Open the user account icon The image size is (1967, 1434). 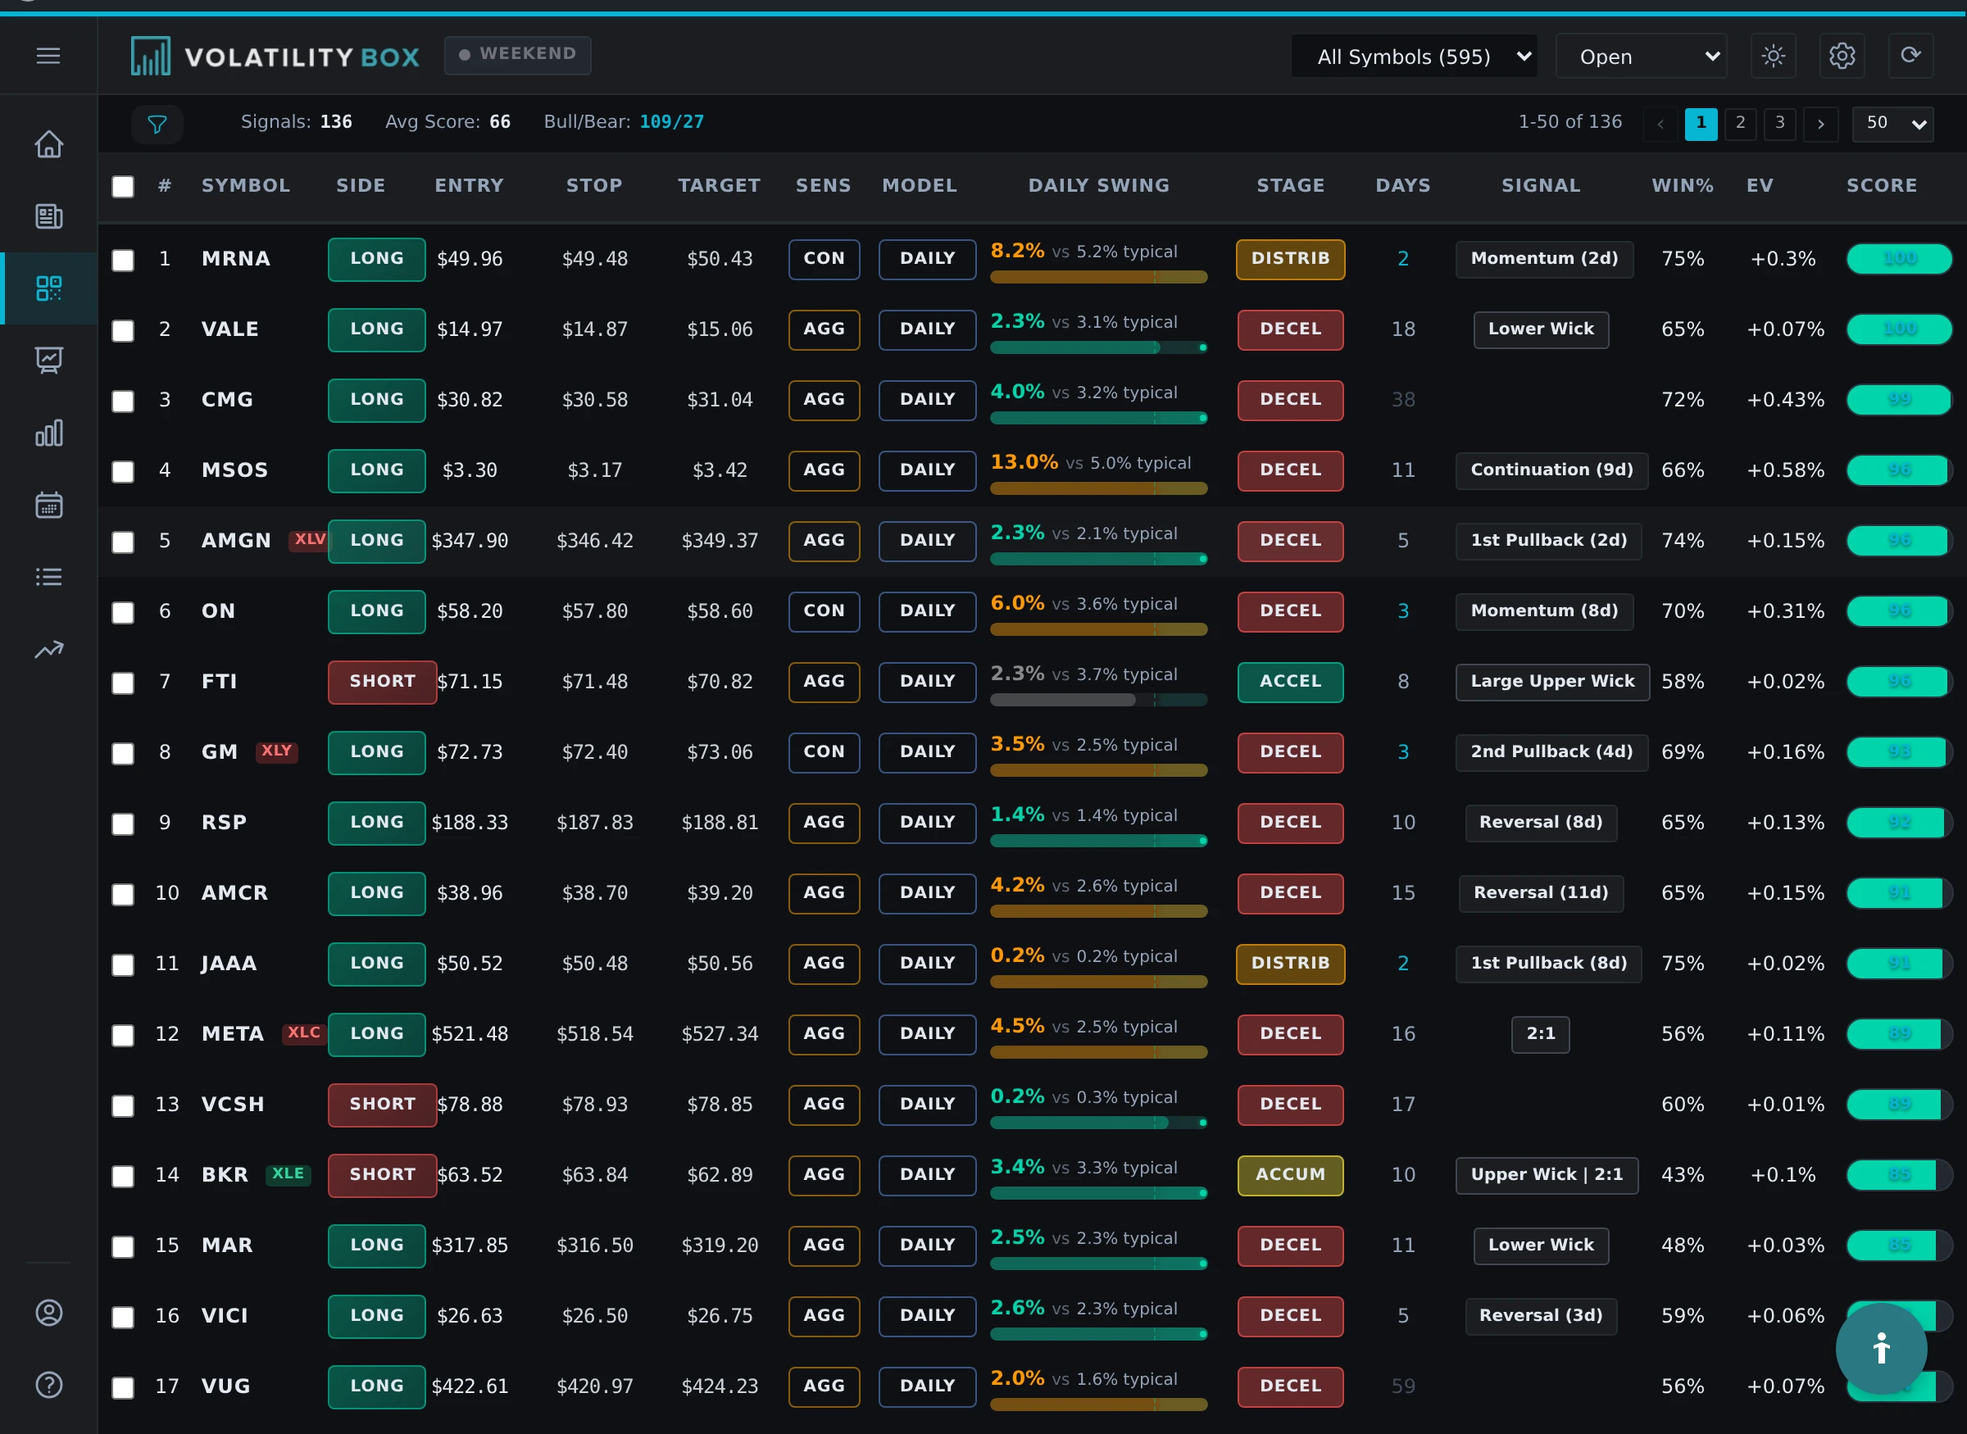pos(48,1313)
